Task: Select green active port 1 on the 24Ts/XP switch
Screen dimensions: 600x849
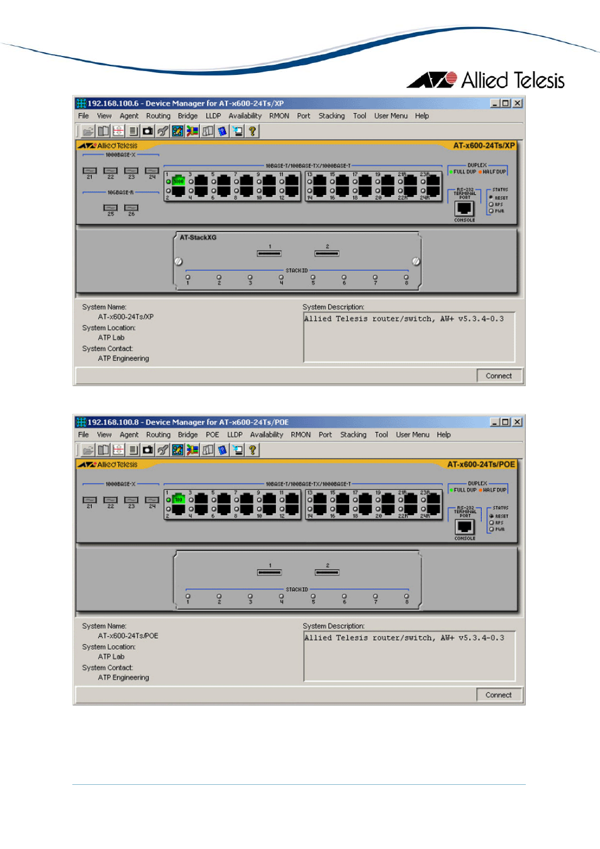Action: pos(178,181)
